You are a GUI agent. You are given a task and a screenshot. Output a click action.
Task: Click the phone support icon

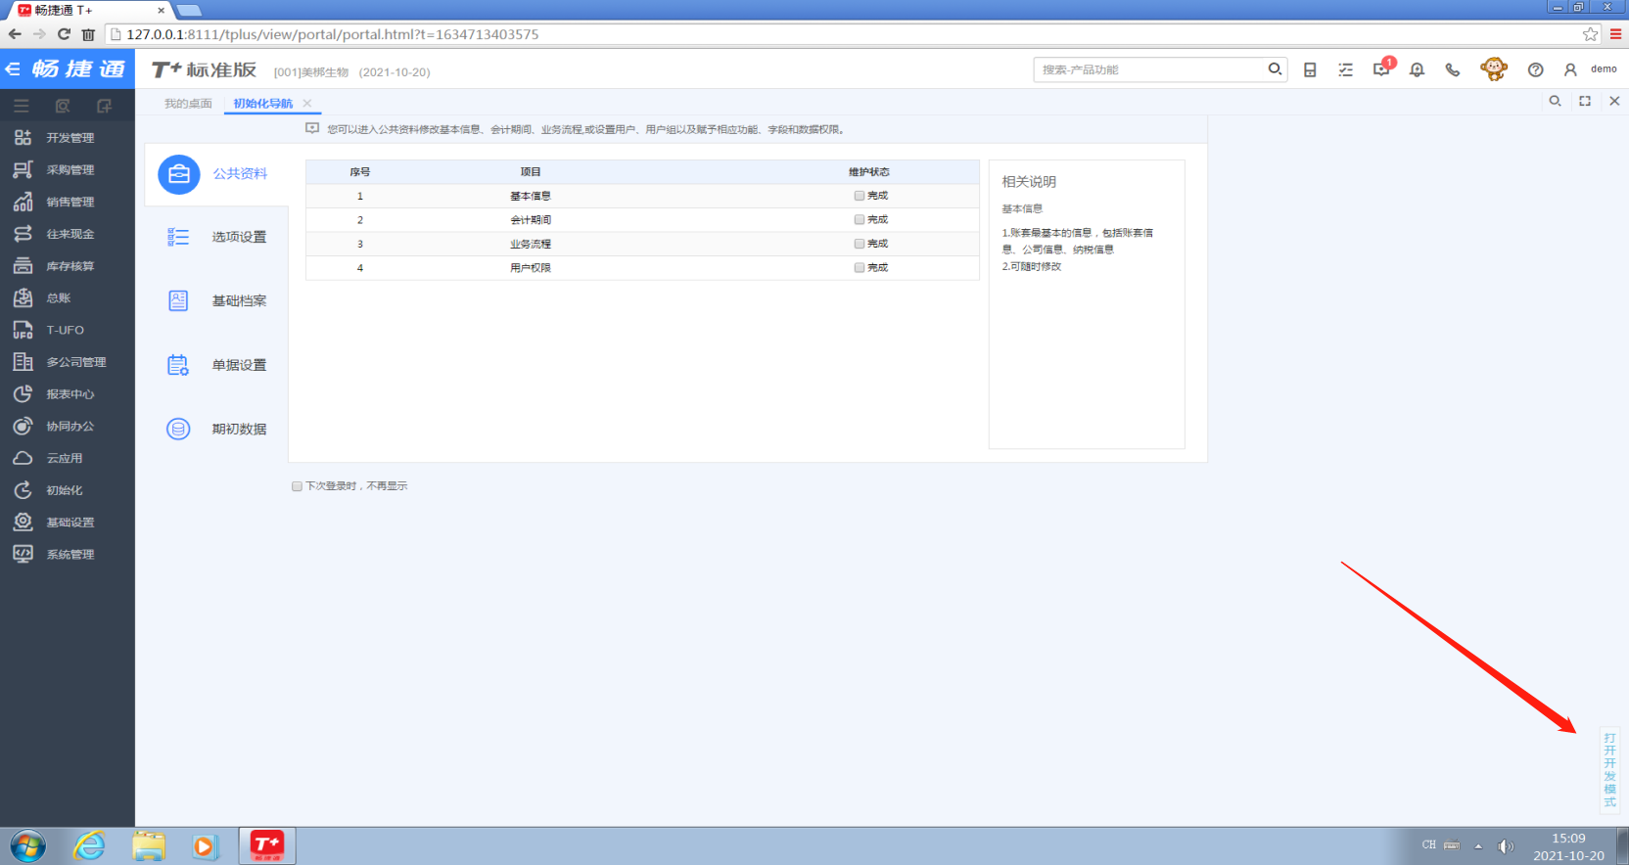click(1453, 70)
